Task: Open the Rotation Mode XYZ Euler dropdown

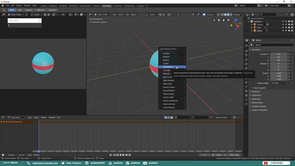Action: tap(279, 83)
